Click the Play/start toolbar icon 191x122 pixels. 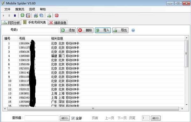[x=4, y=16]
